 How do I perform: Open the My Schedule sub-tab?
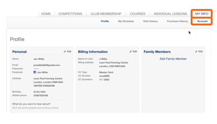pyautogui.click(x=126, y=21)
